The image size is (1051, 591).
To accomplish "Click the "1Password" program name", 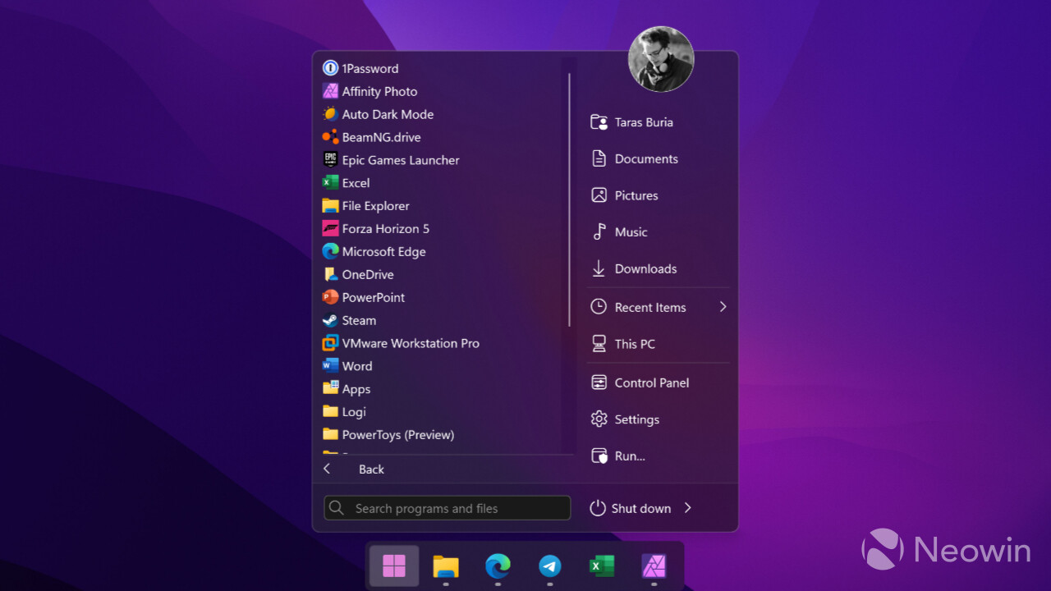I will (370, 68).
